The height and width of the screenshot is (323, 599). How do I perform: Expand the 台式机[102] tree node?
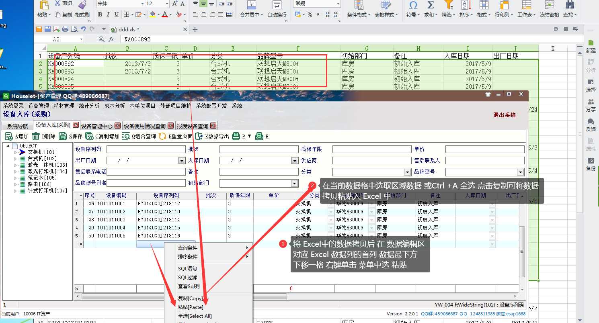tap(15, 159)
